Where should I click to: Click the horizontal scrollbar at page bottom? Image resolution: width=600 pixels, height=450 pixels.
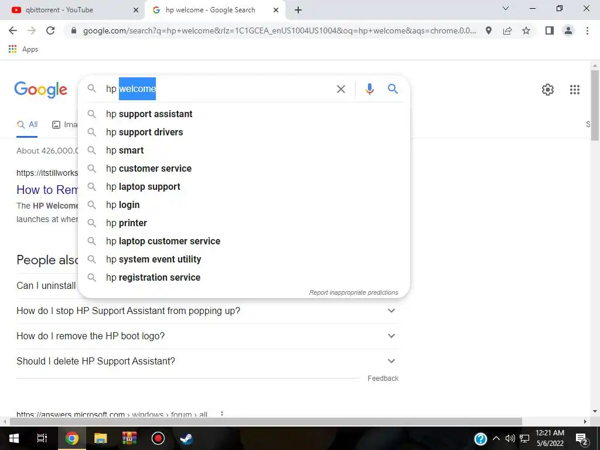[x=266, y=421]
